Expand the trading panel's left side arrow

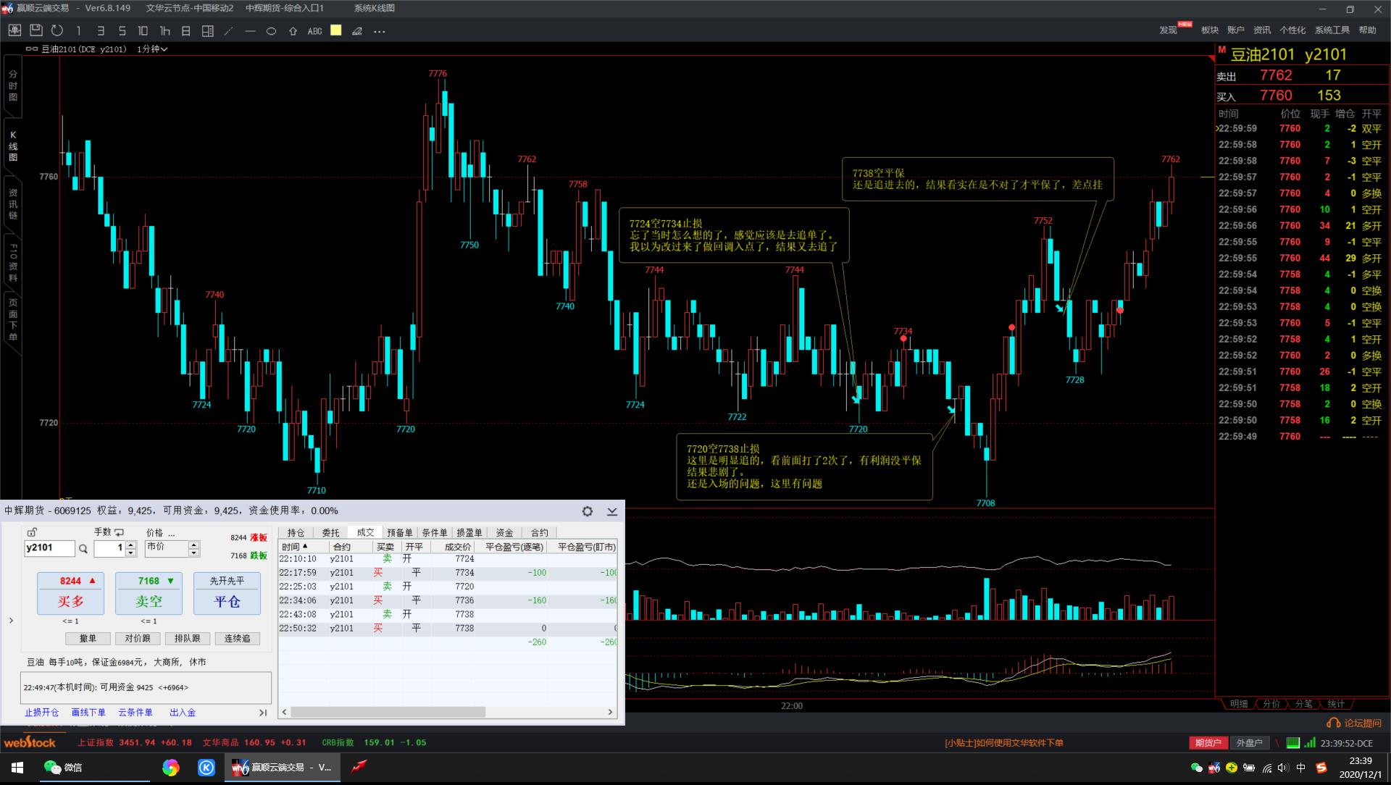pyautogui.click(x=11, y=621)
